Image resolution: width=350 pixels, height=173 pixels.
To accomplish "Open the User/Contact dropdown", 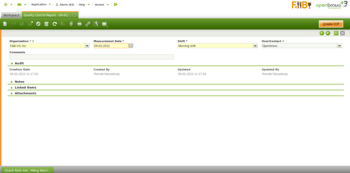I will click(x=339, y=46).
